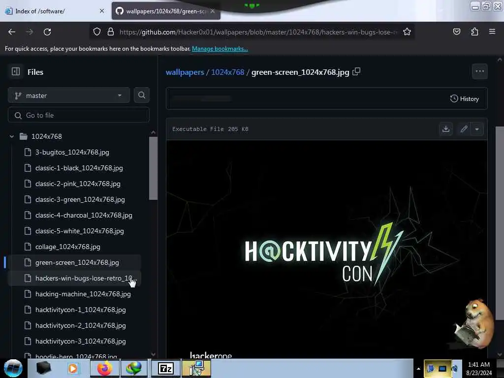Open hacktivitycon-1_1024x768.jpg file
504x378 pixels.
[x=80, y=310]
